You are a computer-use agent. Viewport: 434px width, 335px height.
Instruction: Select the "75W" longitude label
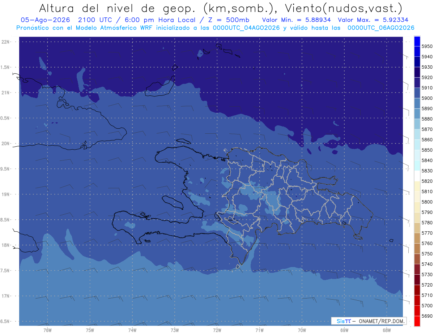(90, 331)
